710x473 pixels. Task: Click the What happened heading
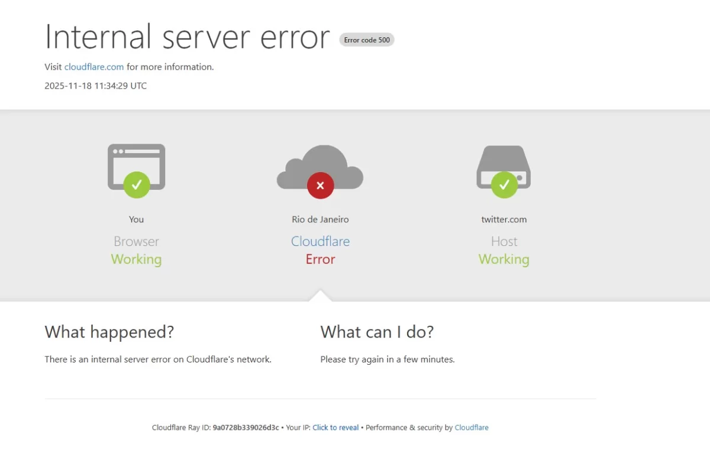(x=109, y=332)
